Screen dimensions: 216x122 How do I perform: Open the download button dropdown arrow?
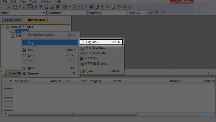[70, 7]
